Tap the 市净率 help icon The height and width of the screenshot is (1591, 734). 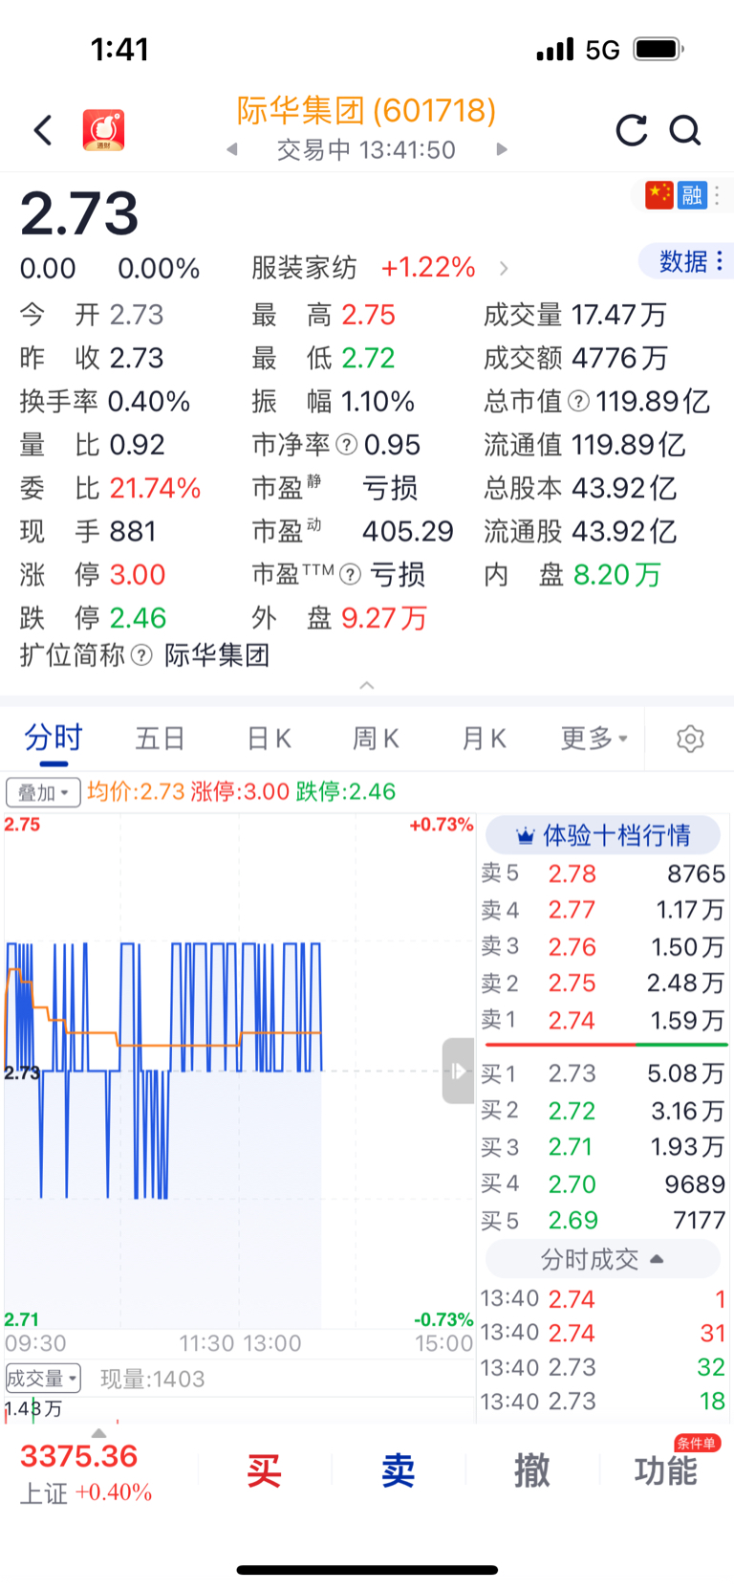347,445
